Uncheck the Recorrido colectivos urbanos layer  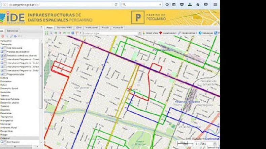point(5,55)
